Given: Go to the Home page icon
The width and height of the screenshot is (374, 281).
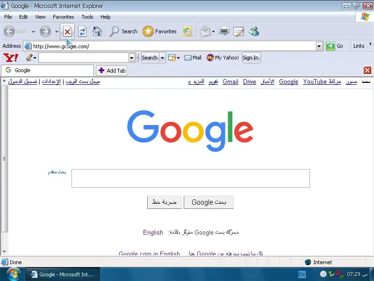Looking at the screenshot, I should tap(97, 31).
